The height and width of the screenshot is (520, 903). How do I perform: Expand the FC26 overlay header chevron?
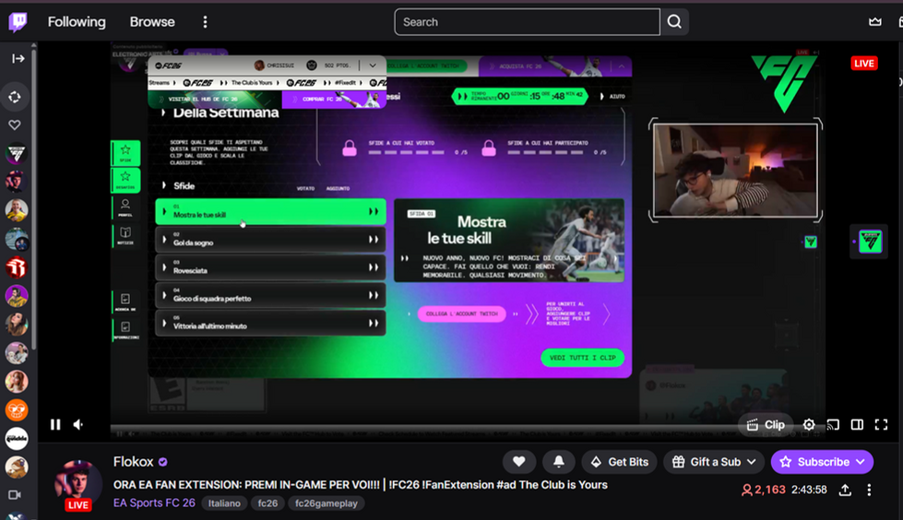pos(373,65)
